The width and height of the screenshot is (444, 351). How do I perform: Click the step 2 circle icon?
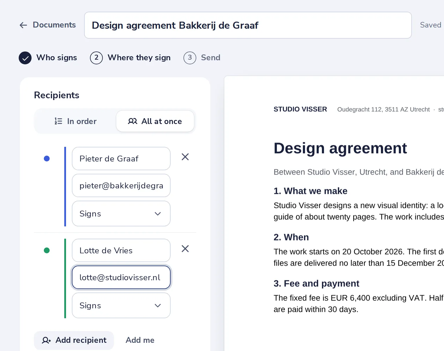point(96,58)
